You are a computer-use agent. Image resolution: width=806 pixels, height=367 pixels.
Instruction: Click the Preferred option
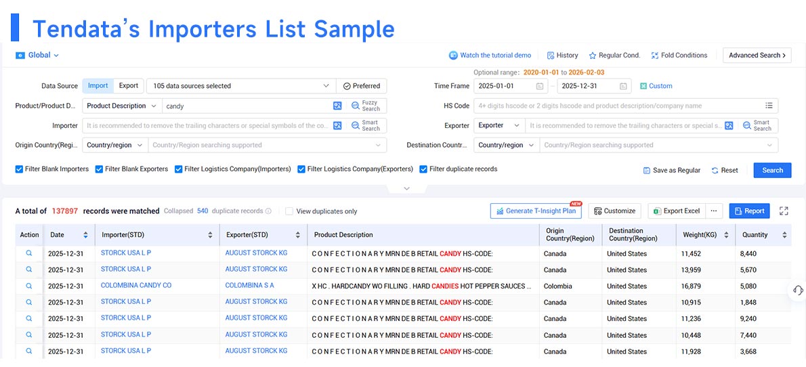pyautogui.click(x=362, y=86)
